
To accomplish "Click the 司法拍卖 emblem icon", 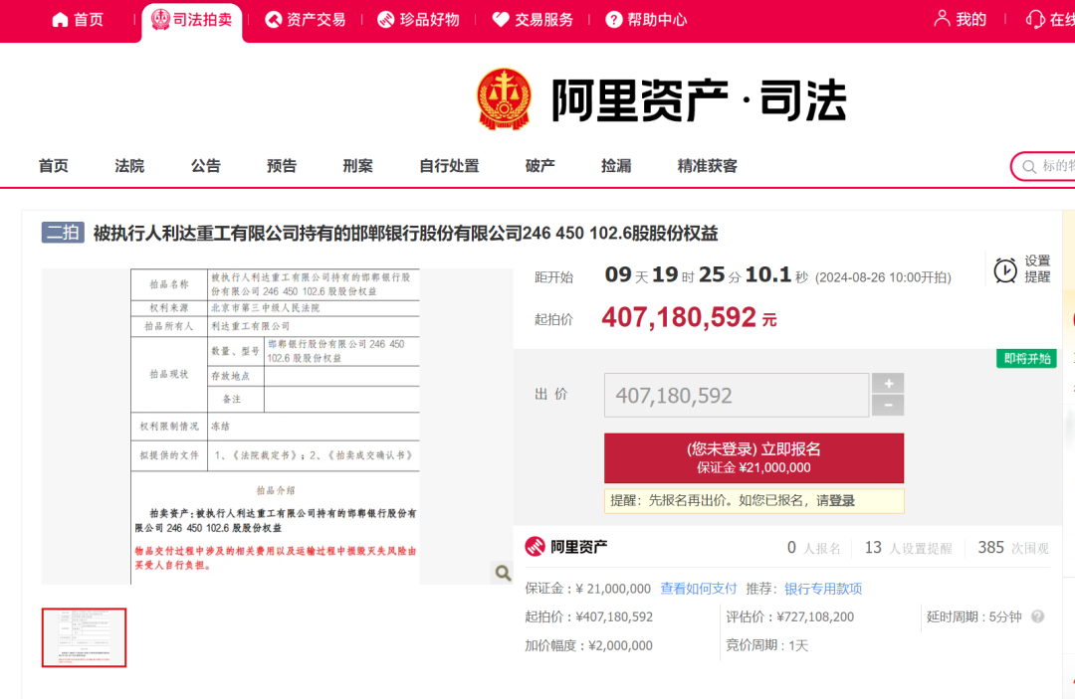I will pos(159,19).
